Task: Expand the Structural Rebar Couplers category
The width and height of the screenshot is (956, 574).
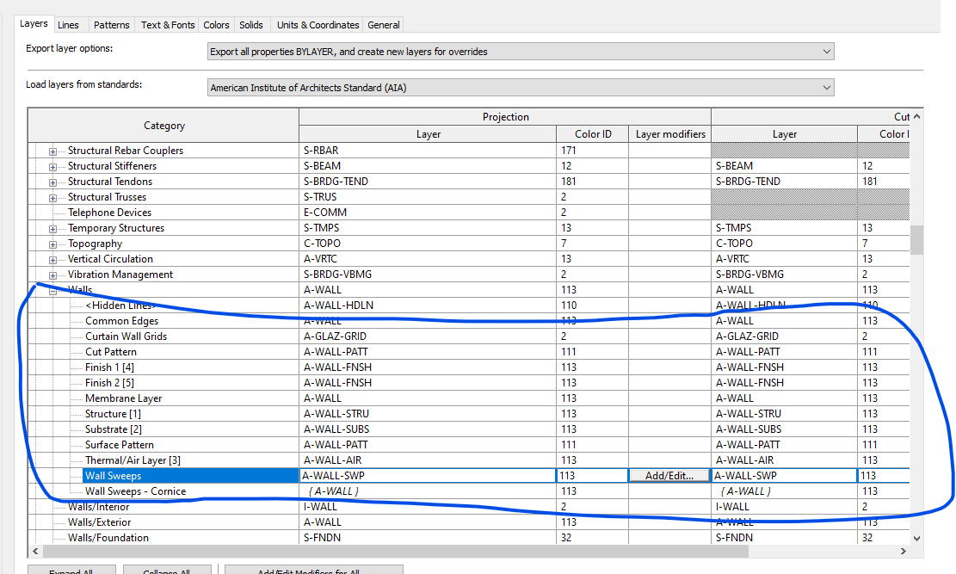Action: (x=52, y=151)
